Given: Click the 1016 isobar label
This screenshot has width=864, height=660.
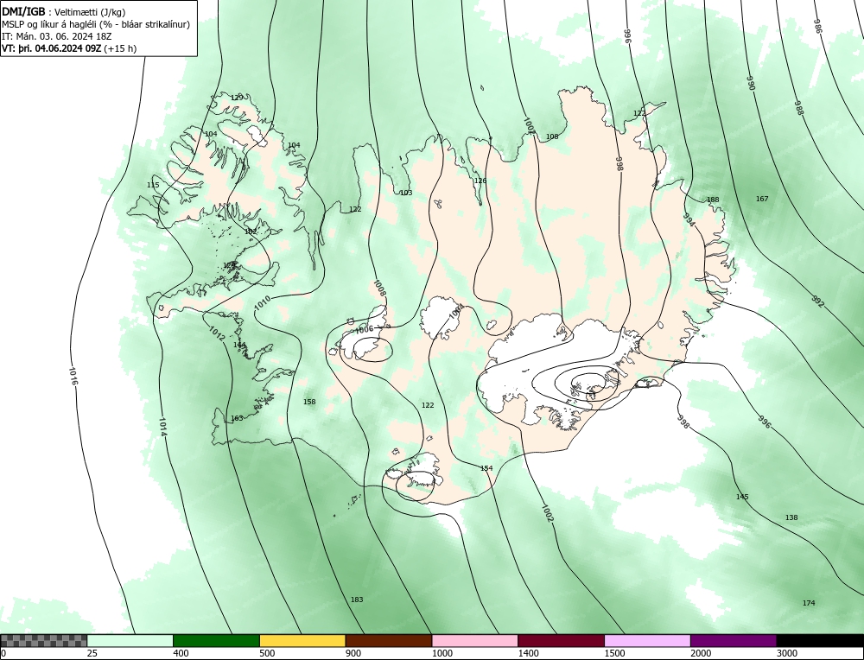Looking at the screenshot, I should pos(73,376).
